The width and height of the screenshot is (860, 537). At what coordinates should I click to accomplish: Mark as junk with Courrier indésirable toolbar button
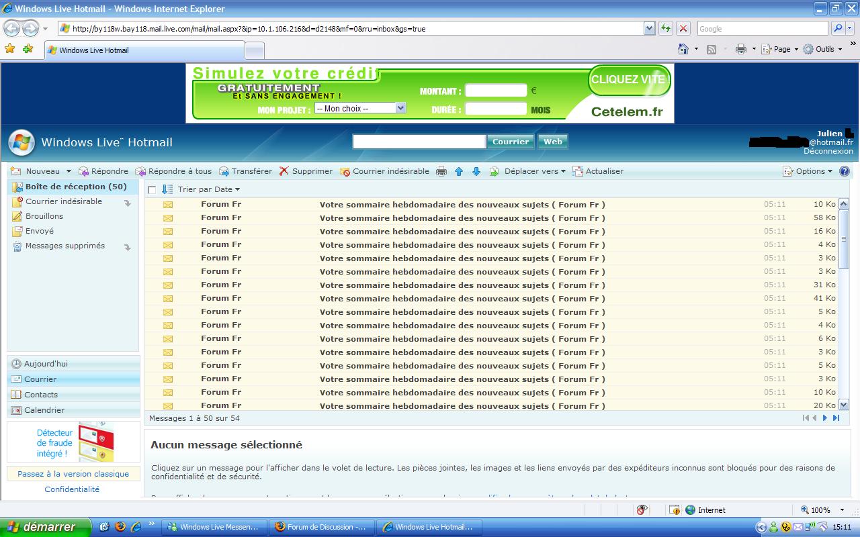click(x=384, y=171)
